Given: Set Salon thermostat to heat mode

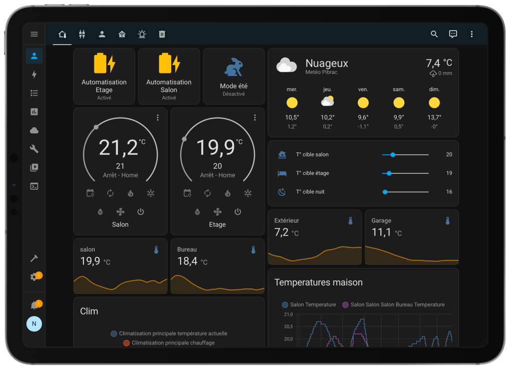Looking at the screenshot, I should pos(131,193).
